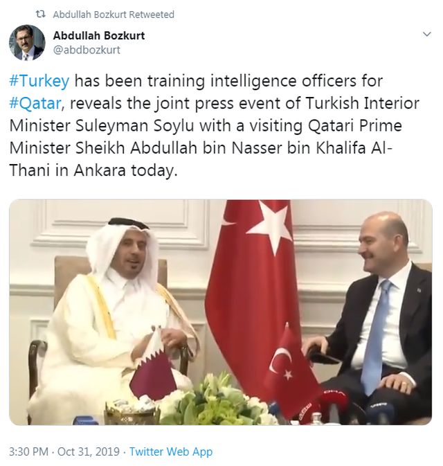Image resolution: width=443 pixels, height=466 pixels.
Task: Open the '3:30 PM · Oct 31, 2019' timestamp
Action: tap(64, 451)
